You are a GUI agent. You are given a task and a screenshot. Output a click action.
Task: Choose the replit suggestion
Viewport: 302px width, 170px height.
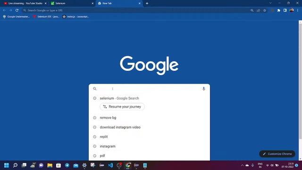pyautogui.click(x=149, y=136)
